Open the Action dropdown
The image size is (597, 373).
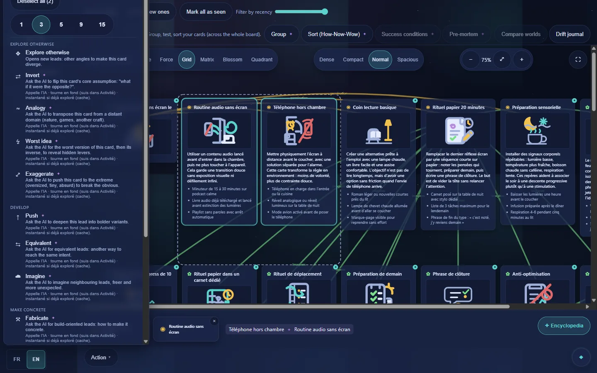tap(101, 357)
